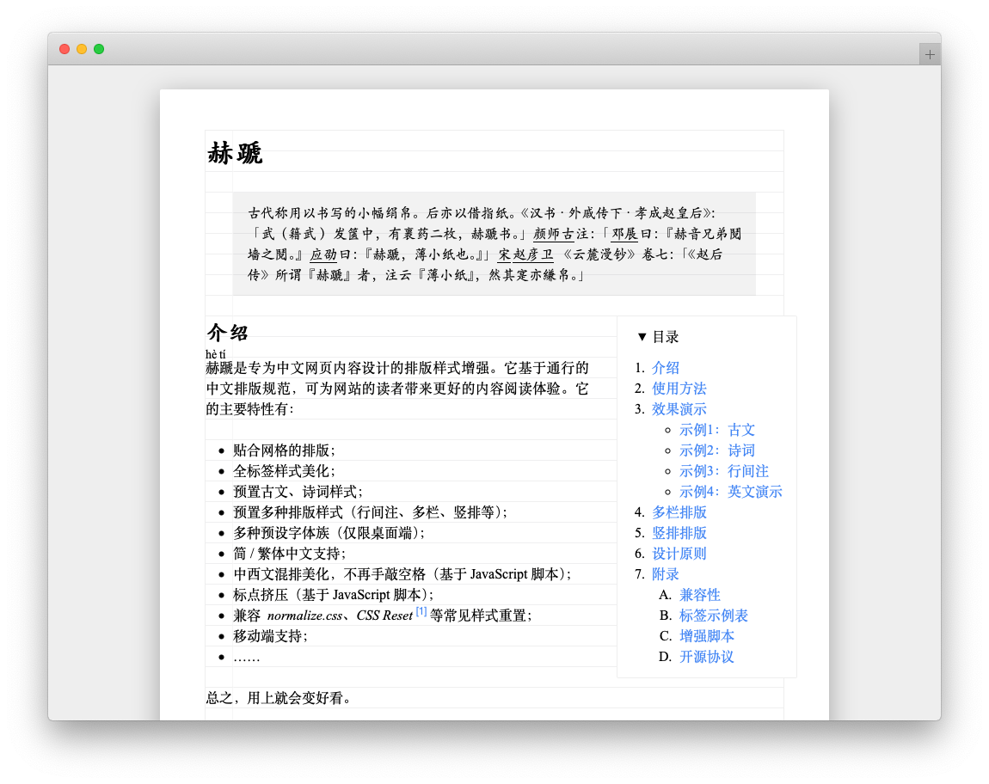Click the italic text normalize.css

304,616
